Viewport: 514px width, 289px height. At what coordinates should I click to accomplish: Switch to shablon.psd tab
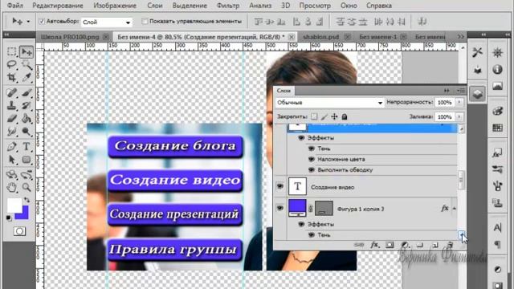(x=320, y=37)
